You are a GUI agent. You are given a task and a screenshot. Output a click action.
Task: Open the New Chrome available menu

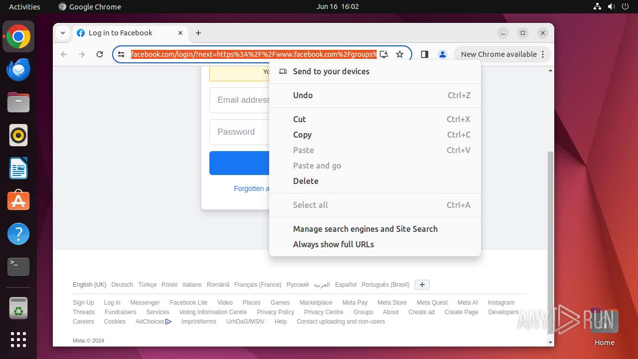point(502,54)
